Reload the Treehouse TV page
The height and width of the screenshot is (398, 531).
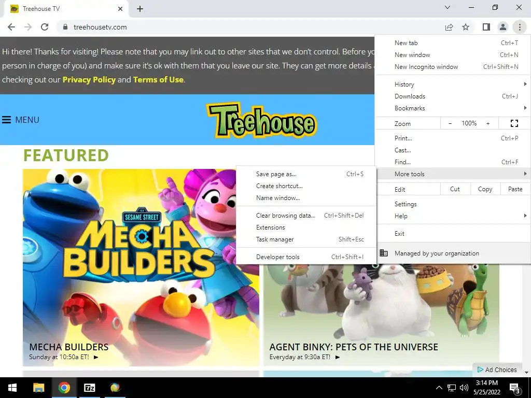click(x=45, y=27)
